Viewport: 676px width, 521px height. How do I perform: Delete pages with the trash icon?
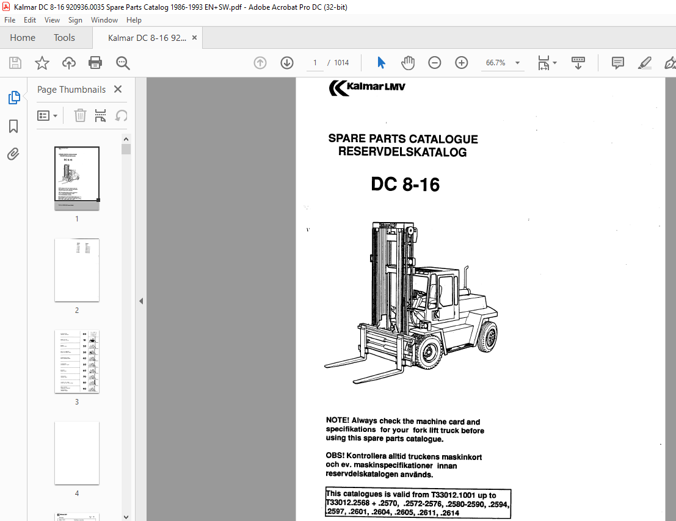point(80,115)
